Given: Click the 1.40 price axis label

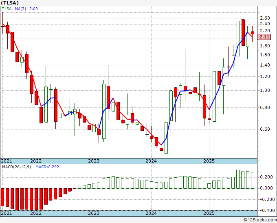Looking at the screenshot, I should click(x=265, y=65).
